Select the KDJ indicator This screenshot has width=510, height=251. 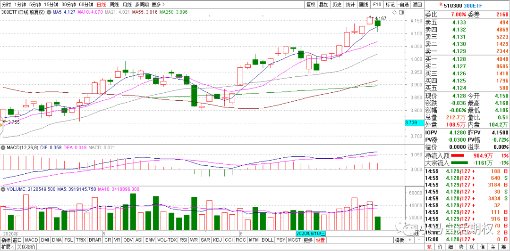[217, 240]
